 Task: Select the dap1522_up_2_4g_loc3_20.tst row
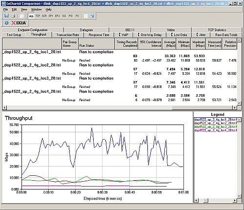click(x=120, y=78)
